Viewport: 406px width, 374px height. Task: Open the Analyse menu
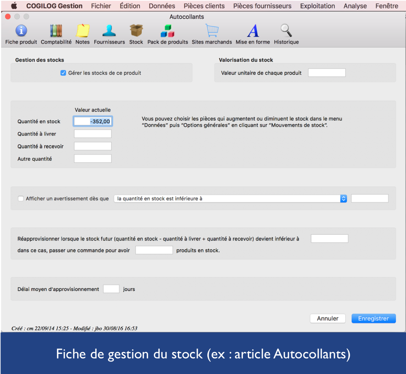point(355,6)
